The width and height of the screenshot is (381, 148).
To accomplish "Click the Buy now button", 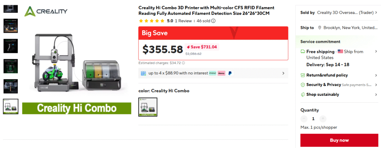I will pyautogui.click(x=339, y=140).
